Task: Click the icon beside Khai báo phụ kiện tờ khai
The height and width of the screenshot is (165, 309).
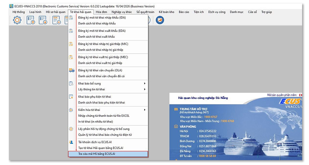Action: point(71,97)
